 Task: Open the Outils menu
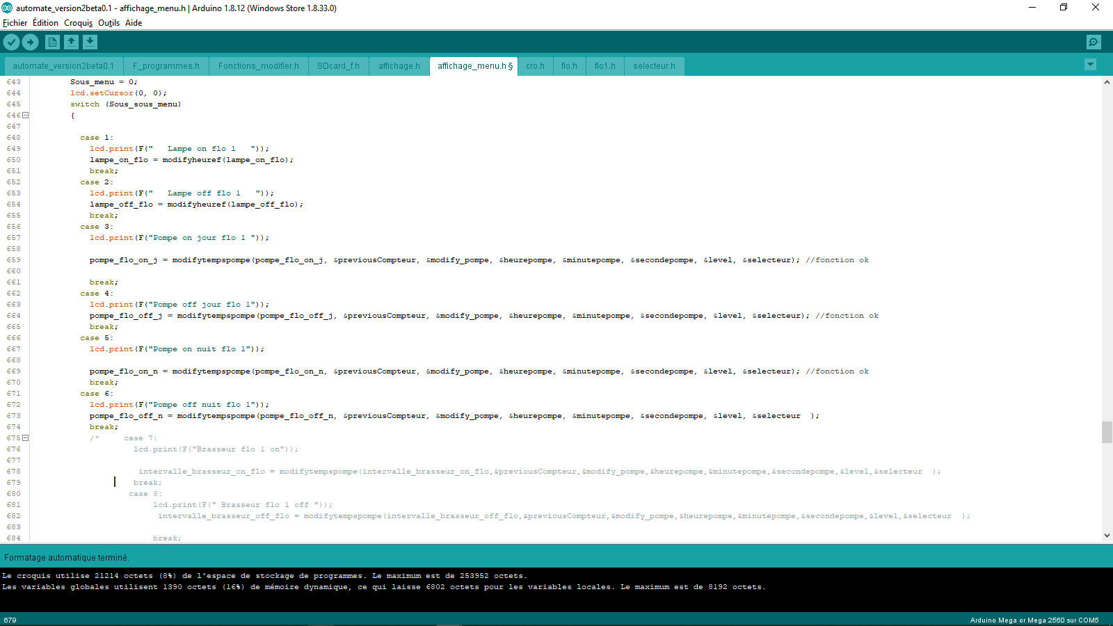(109, 23)
